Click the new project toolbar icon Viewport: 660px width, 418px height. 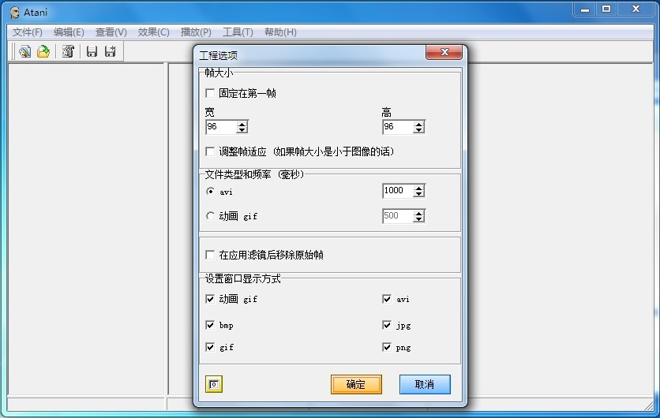[24, 52]
